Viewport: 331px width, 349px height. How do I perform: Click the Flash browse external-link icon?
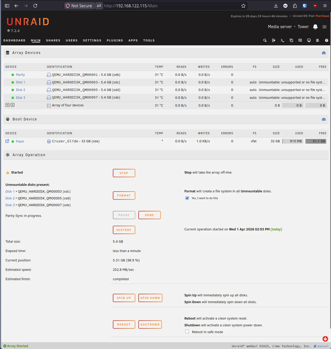coord(7,141)
